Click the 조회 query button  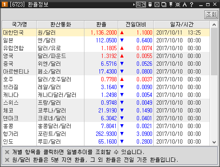click(211, 15)
